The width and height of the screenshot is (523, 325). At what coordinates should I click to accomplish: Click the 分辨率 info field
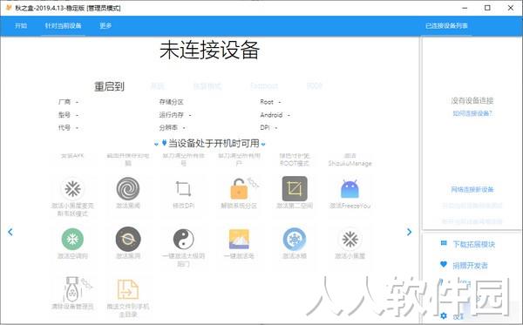(x=172, y=128)
